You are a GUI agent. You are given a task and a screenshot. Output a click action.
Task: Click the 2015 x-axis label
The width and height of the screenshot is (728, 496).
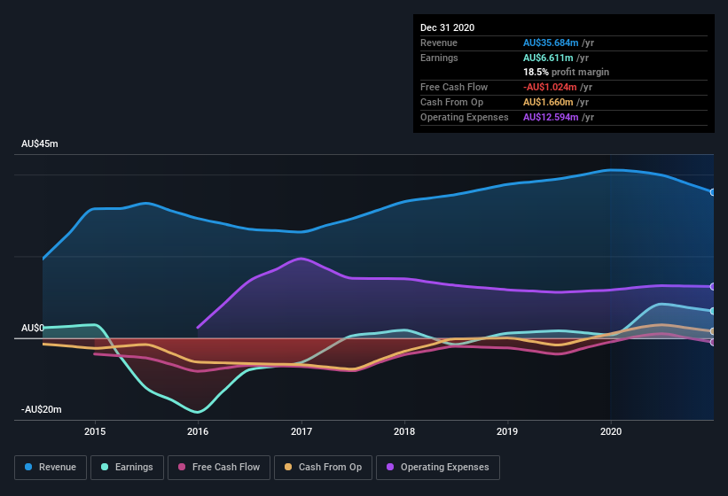95,431
